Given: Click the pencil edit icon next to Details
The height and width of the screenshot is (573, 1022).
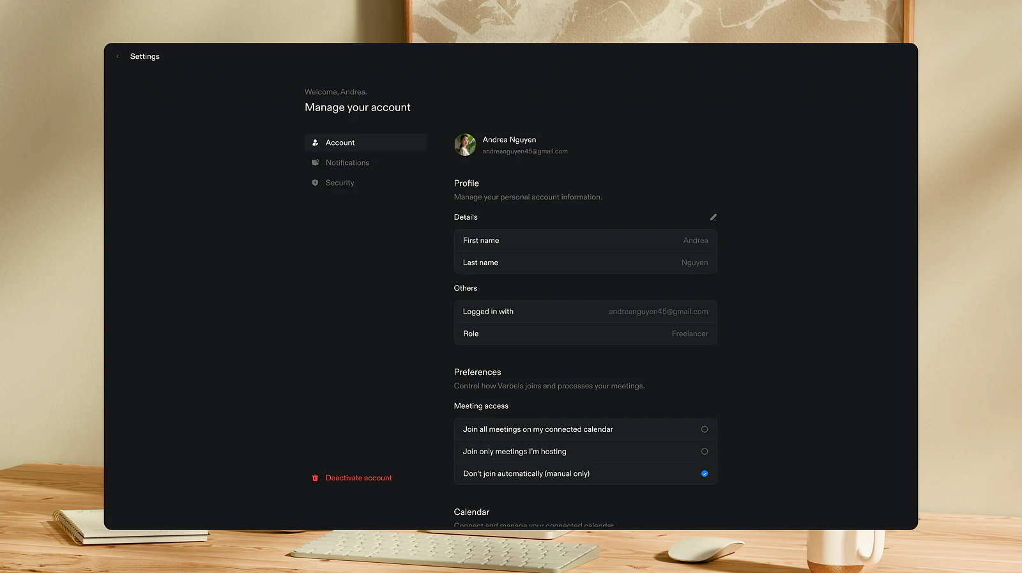Looking at the screenshot, I should click(713, 217).
